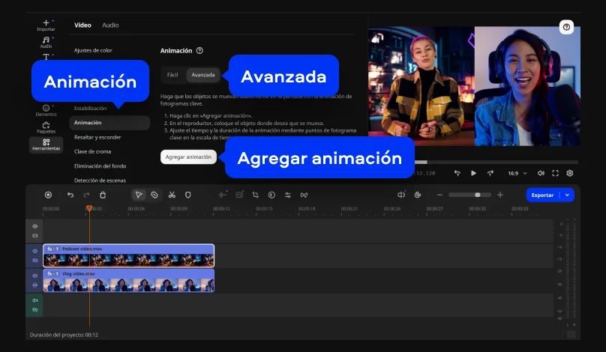Delete selected clip with trash icon
The width and height of the screenshot is (606, 352).
click(x=103, y=195)
